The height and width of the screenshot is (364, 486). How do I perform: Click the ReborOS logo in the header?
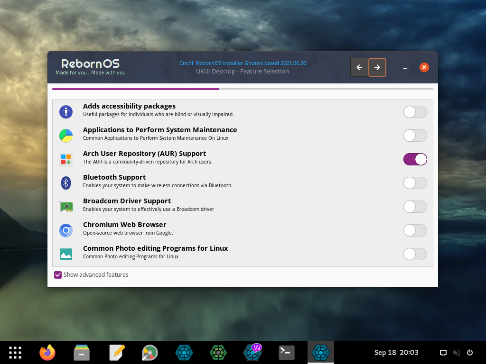coord(90,64)
